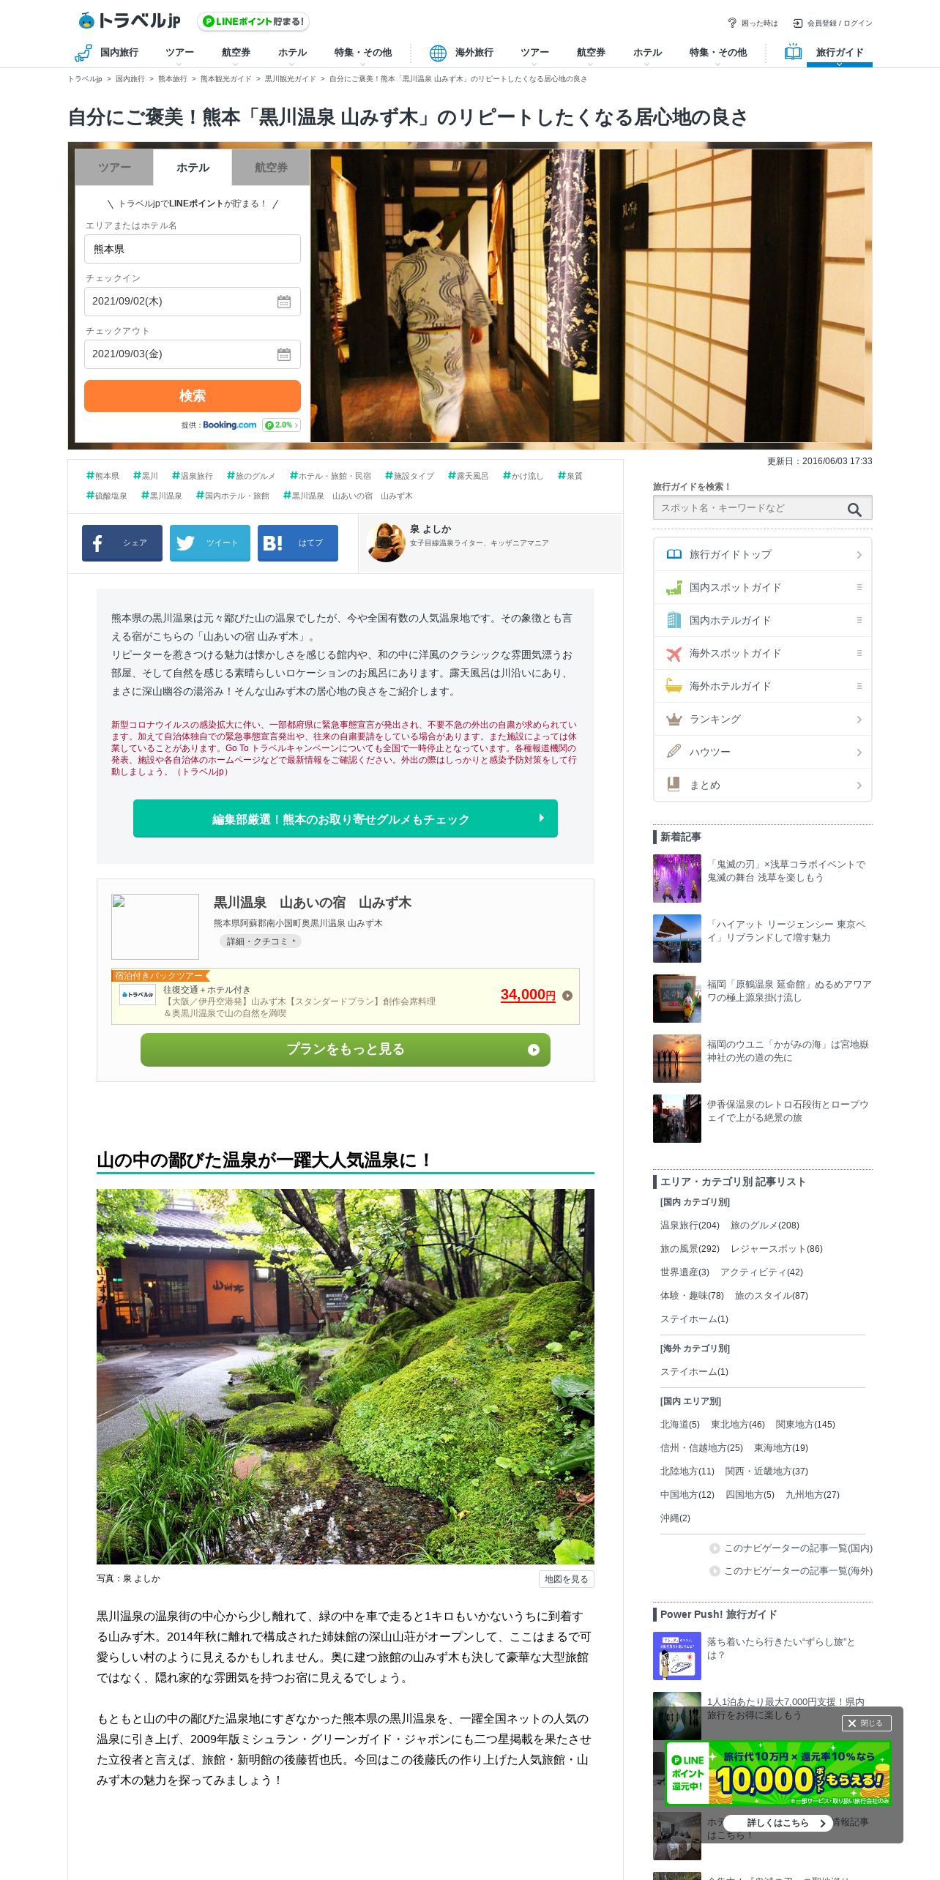Open the 鬼滅の刃 浅草コラボ article thumbnail

(x=677, y=879)
